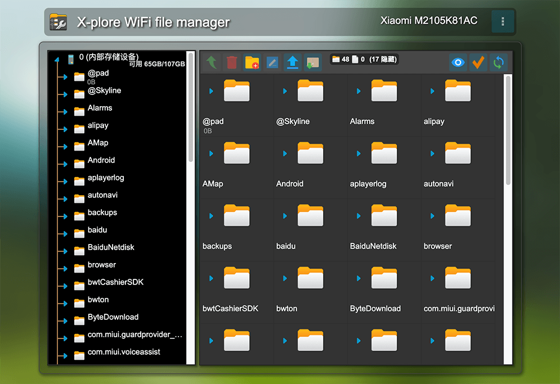Viewport: 560px width, 384px height.
Task: Click the 0 files count indicator
Action: click(359, 59)
